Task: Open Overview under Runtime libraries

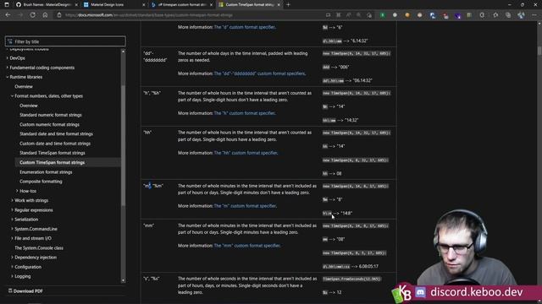Action: click(24, 86)
